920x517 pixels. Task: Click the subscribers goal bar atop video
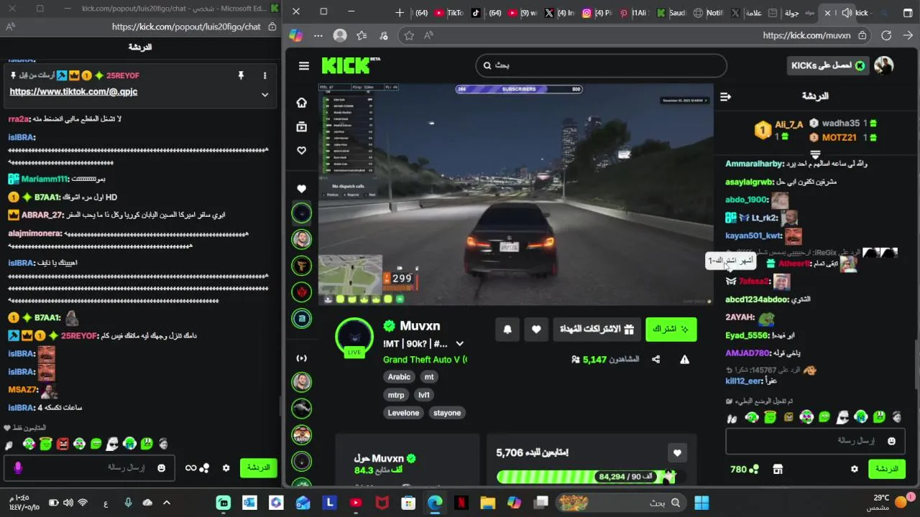pyautogui.click(x=519, y=89)
